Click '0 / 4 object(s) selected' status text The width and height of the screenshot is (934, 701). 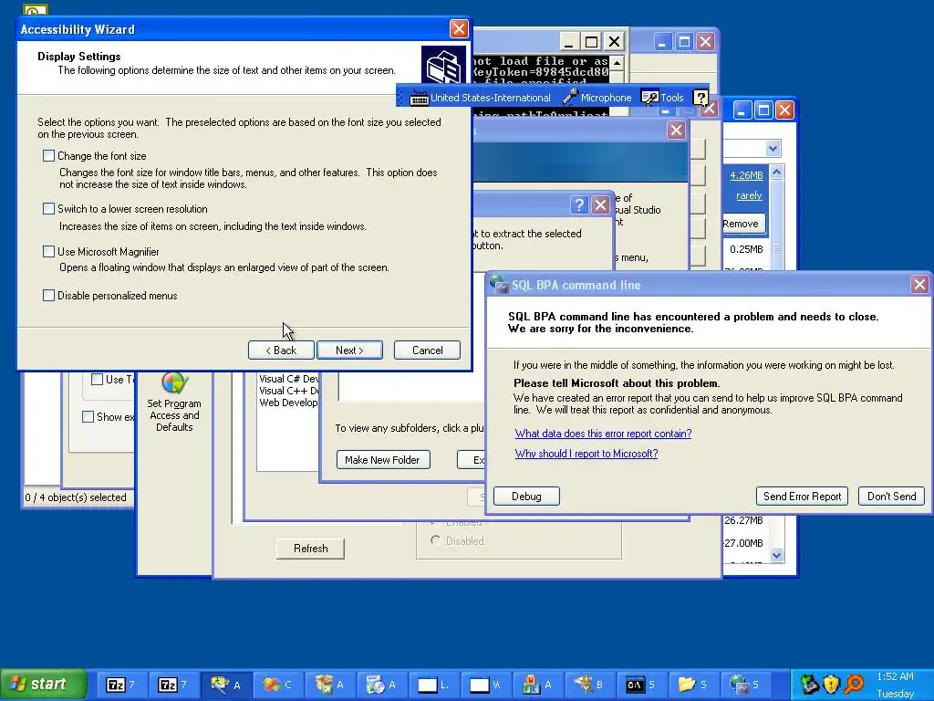click(x=76, y=497)
